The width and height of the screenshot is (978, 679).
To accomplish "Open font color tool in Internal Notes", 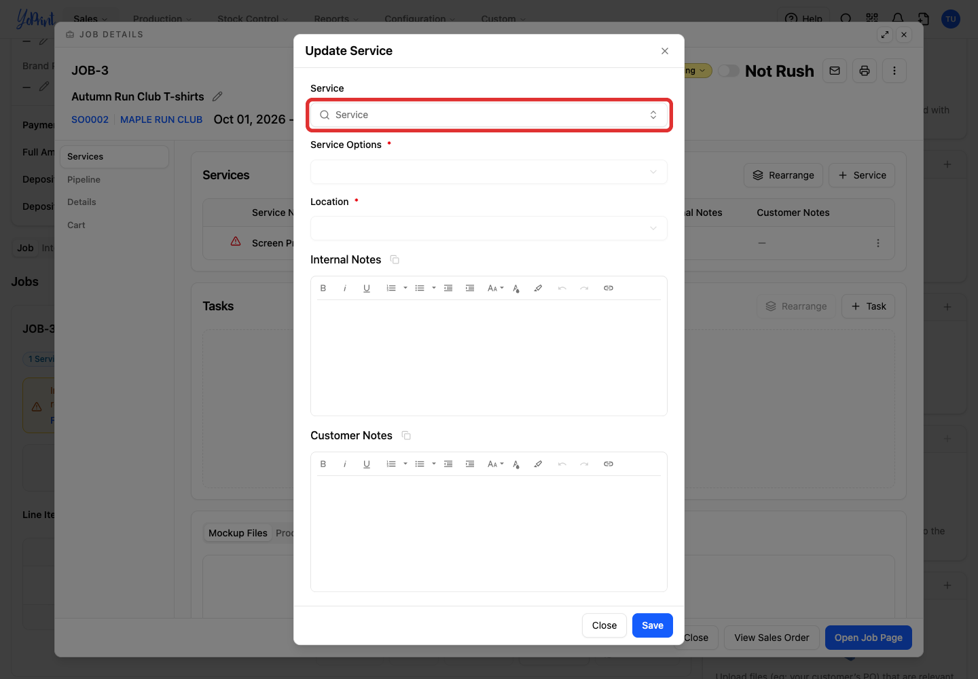I will (x=516, y=288).
